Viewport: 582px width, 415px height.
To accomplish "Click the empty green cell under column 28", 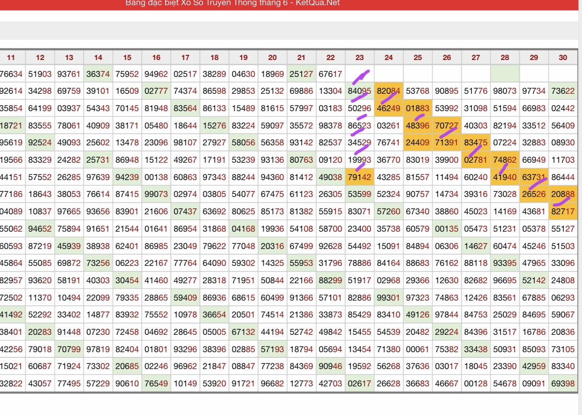I will tap(505, 74).
